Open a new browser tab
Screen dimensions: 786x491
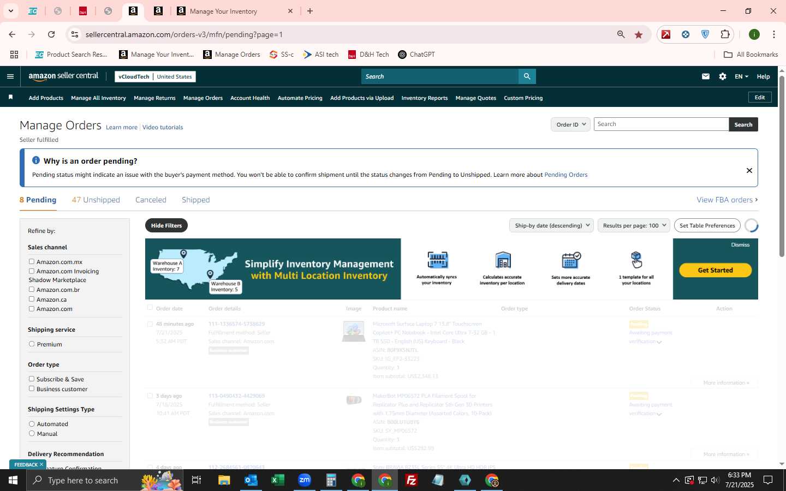click(310, 11)
